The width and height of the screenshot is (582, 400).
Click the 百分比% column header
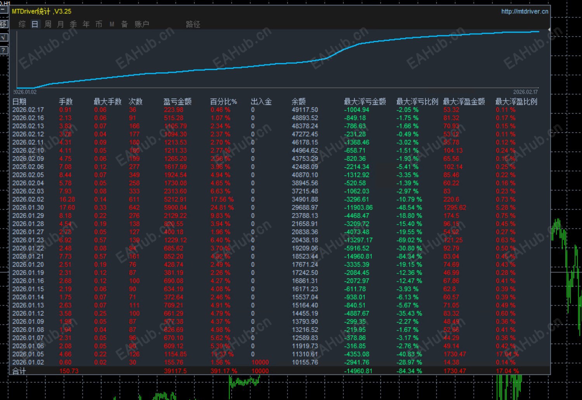pos(223,102)
